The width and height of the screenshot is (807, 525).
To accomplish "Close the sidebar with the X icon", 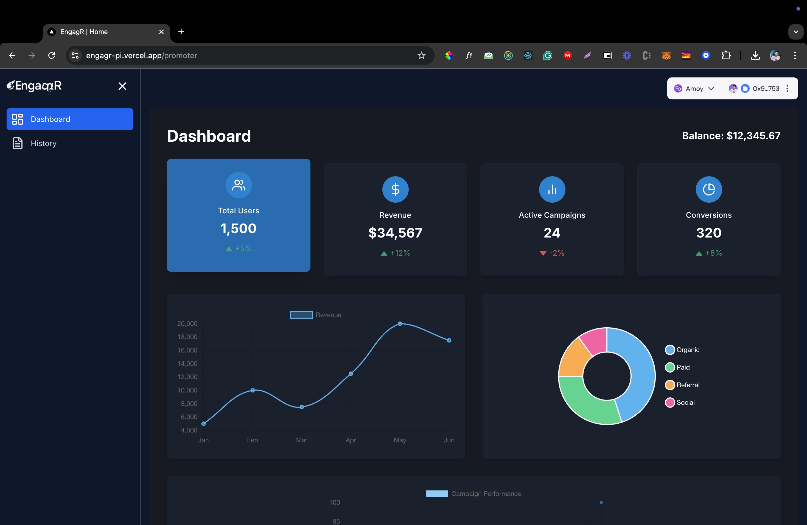I will [122, 86].
